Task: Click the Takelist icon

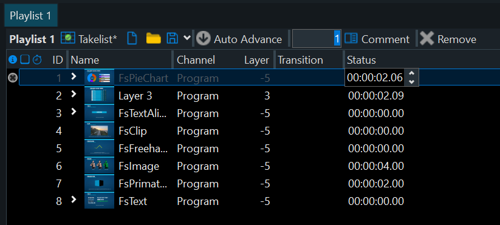Action: pyautogui.click(x=67, y=39)
